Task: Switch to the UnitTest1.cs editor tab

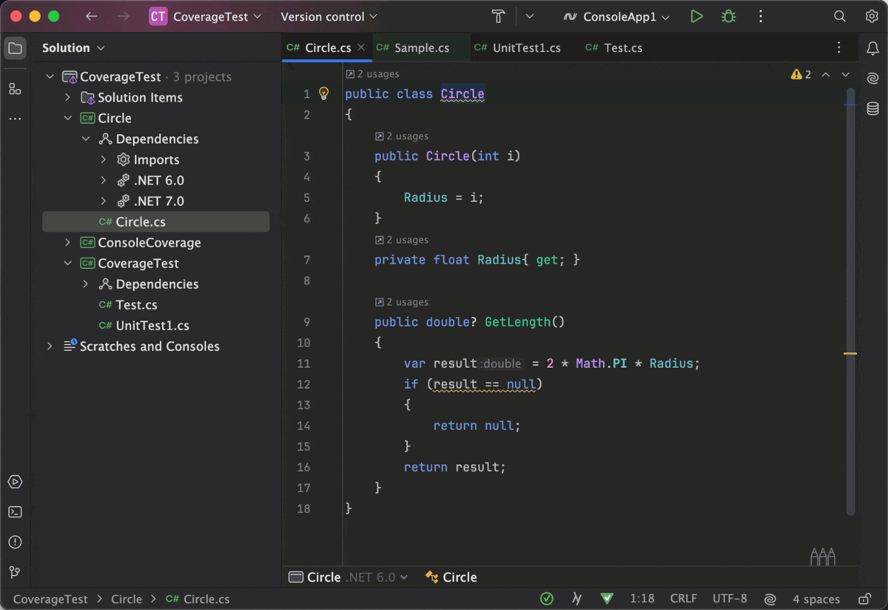Action: click(x=526, y=48)
